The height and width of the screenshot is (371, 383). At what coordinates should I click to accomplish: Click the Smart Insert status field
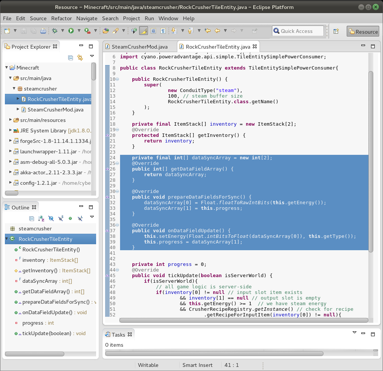(x=197, y=365)
